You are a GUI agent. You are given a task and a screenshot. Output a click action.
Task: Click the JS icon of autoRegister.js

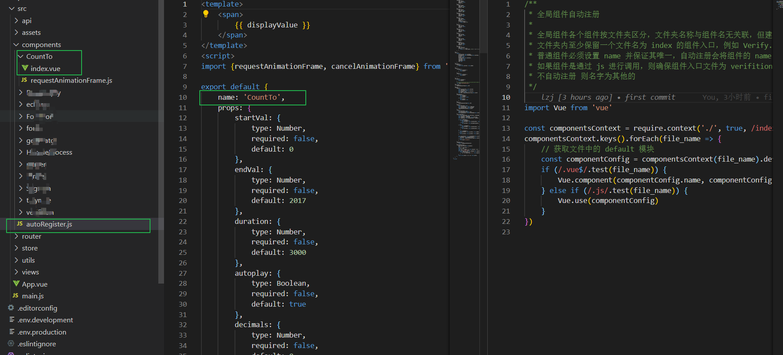click(20, 224)
